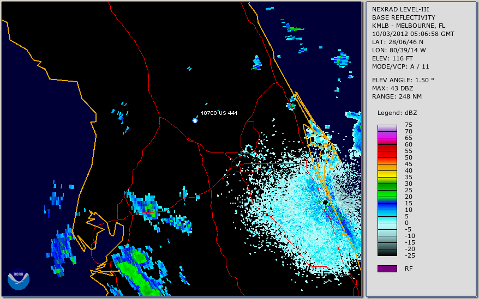Click the 'LAT: 28/06/46 N' value
The width and height of the screenshot is (479, 299).
coord(397,42)
